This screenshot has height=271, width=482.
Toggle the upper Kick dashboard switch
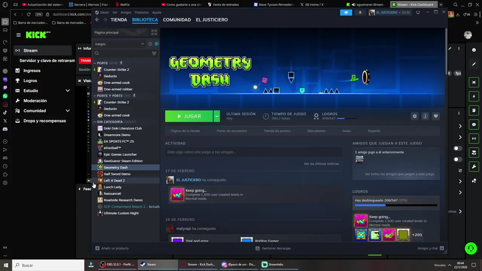point(458,148)
